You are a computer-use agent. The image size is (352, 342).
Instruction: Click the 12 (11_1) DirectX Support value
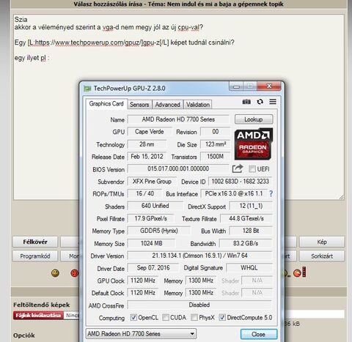(251, 206)
